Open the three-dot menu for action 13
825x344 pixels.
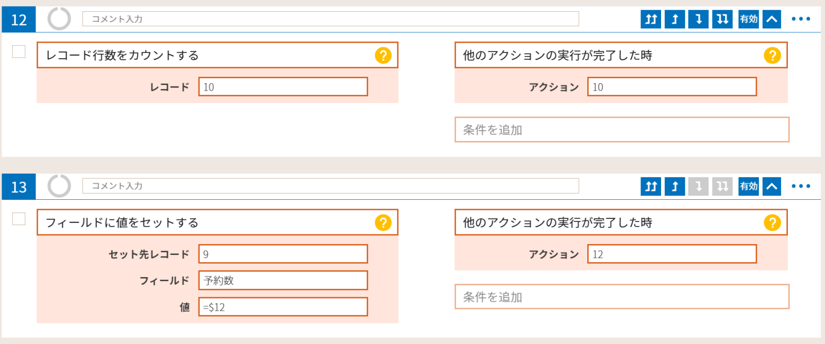pyautogui.click(x=801, y=186)
